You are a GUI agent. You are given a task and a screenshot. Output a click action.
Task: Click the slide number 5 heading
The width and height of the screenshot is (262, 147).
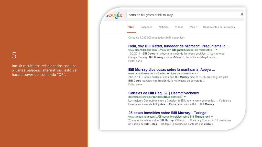pos(14,55)
